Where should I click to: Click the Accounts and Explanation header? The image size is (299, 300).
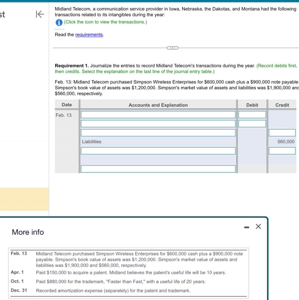[x=158, y=105]
